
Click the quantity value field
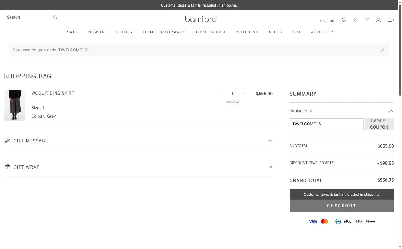[x=232, y=94]
